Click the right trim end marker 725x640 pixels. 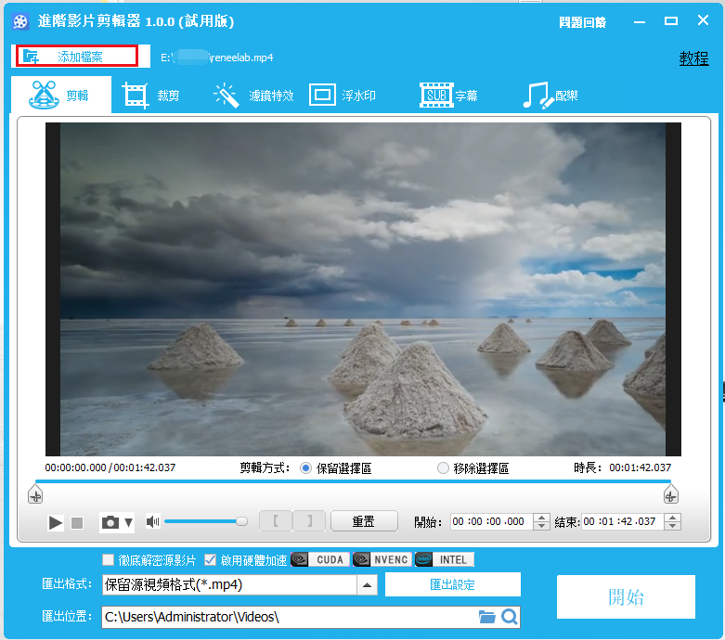(671, 493)
